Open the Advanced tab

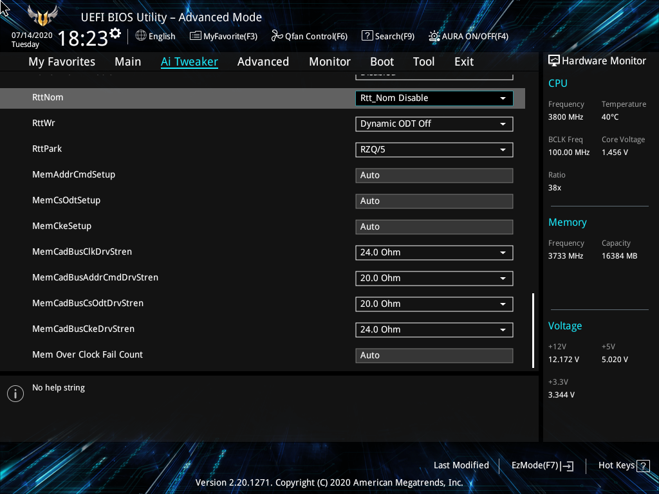click(x=263, y=62)
